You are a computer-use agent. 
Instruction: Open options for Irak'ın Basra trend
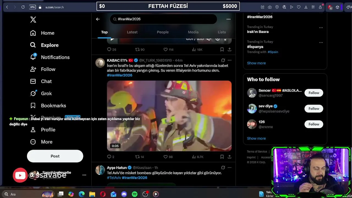pos(321,28)
